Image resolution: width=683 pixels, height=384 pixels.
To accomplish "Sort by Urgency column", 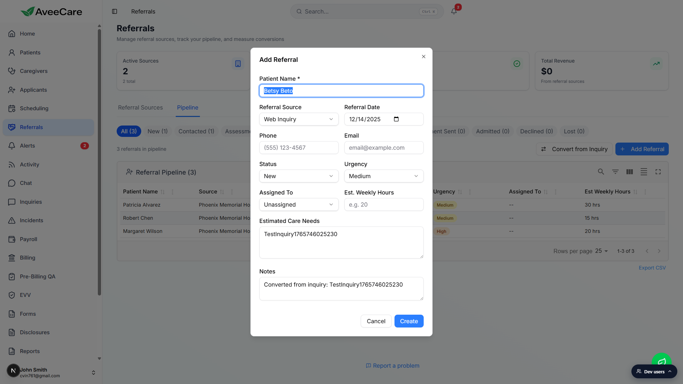I will point(460,192).
